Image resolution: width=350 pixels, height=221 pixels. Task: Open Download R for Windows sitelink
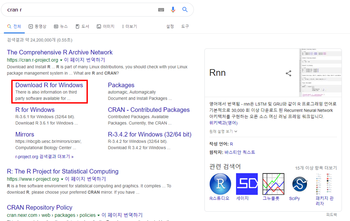coord(49,85)
